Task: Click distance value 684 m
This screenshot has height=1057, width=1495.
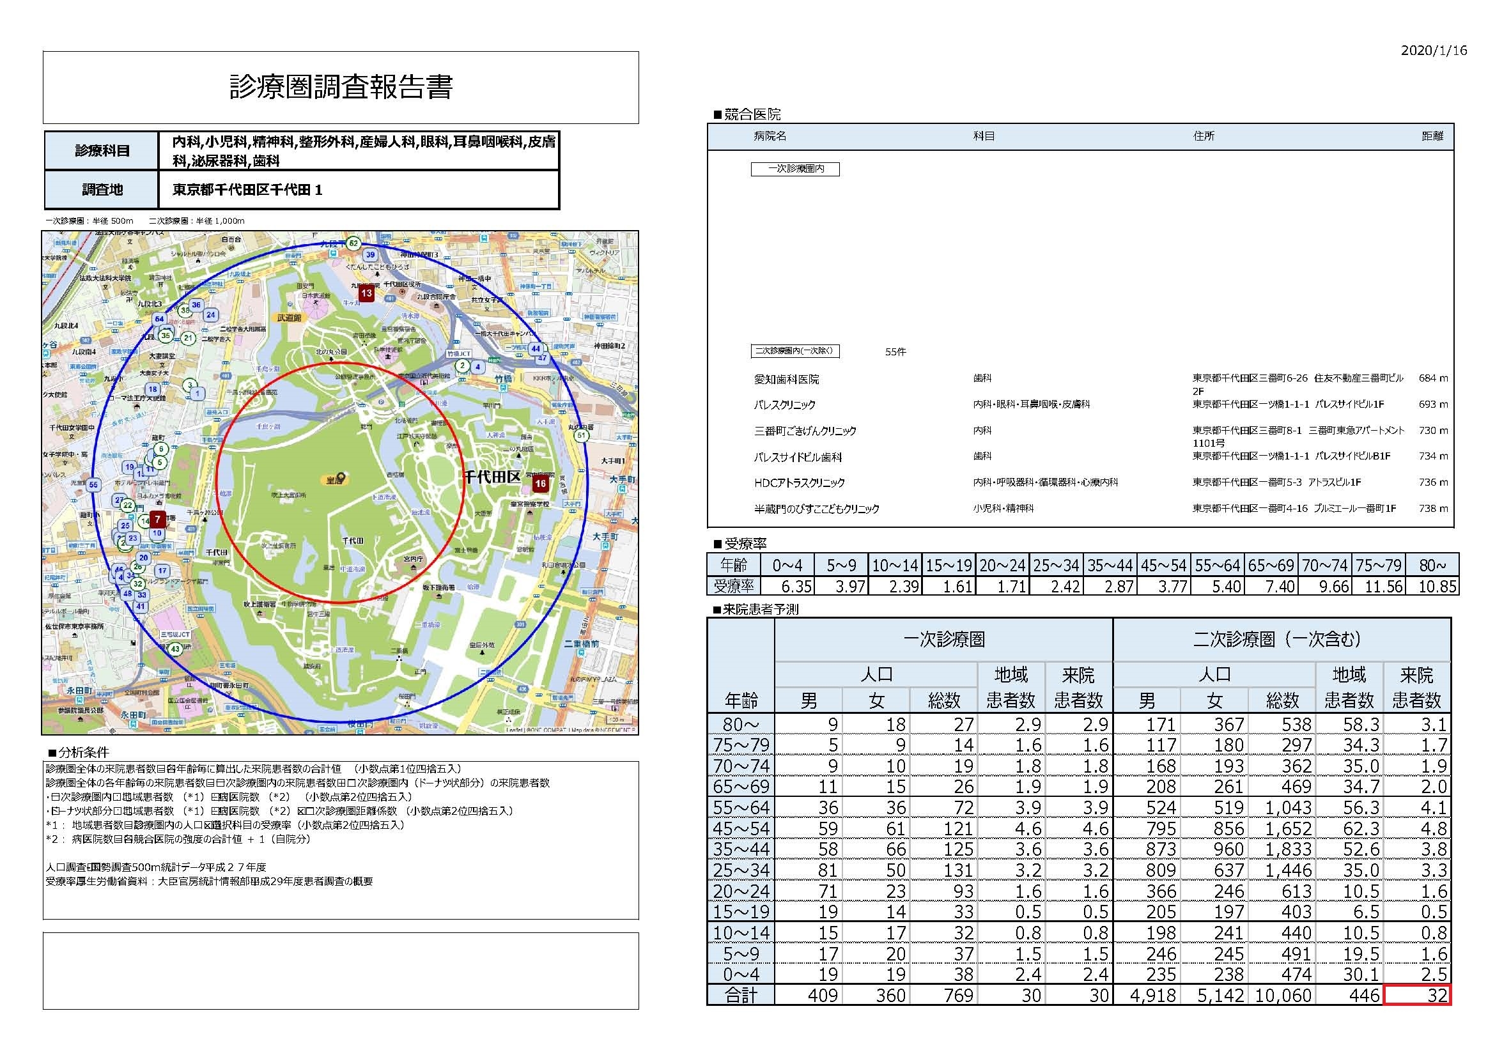Action: point(1433,378)
